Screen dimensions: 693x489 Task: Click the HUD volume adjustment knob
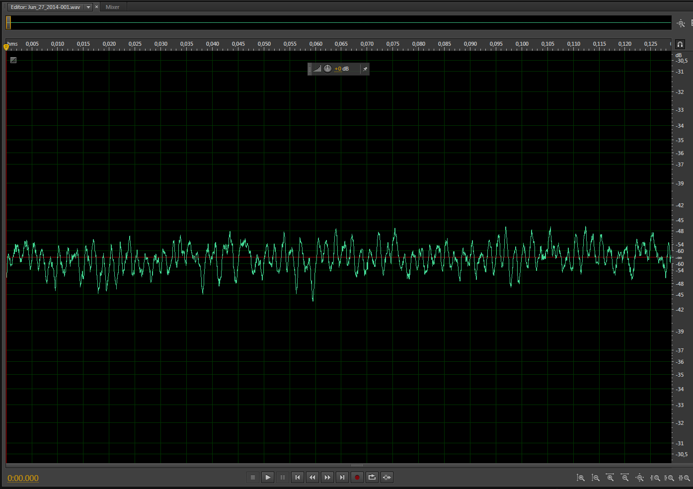(328, 69)
